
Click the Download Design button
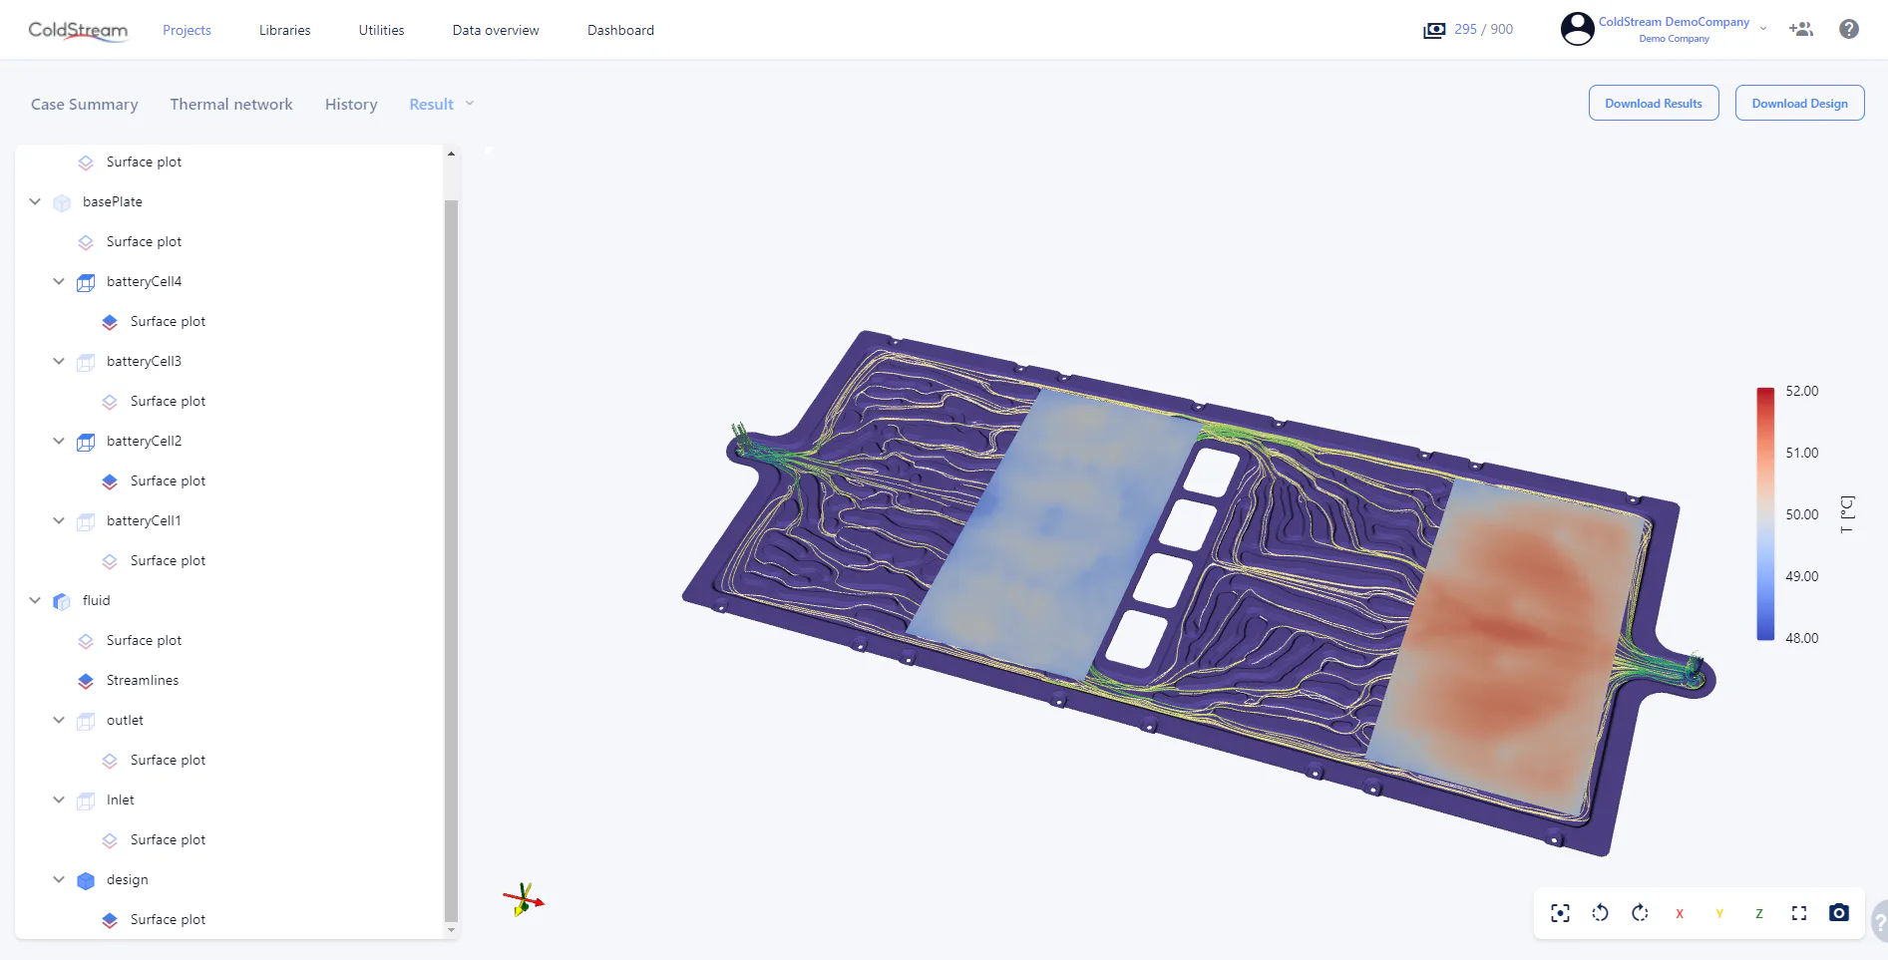1800,103
